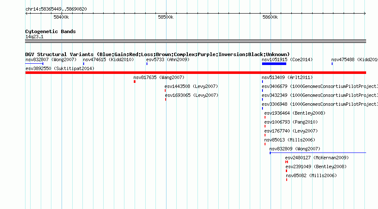Screen dimensions: 378x209
Task: Select the esv1693065 (Levy2007) label
Action: point(192,95)
